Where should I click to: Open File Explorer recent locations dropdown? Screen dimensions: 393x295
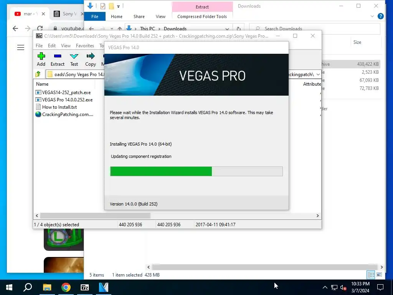point(112,28)
